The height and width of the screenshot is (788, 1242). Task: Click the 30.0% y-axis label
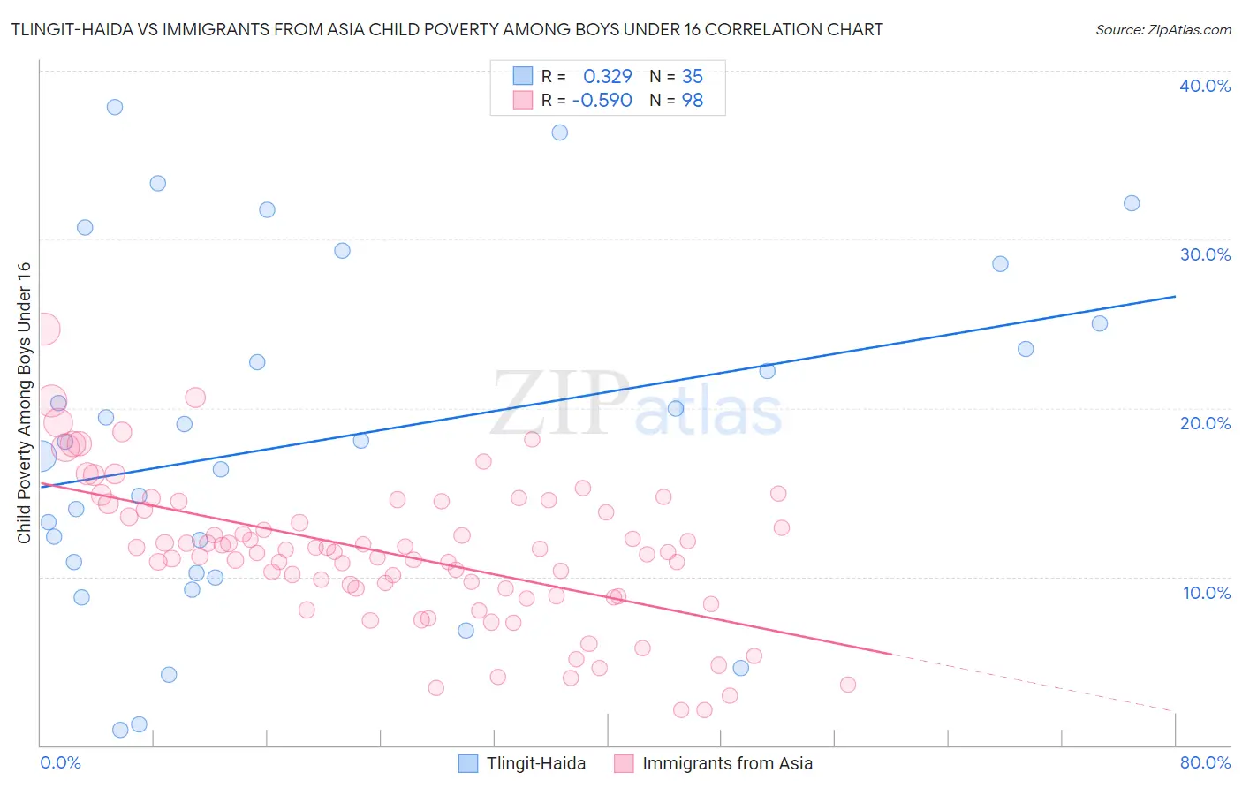(x=1205, y=254)
